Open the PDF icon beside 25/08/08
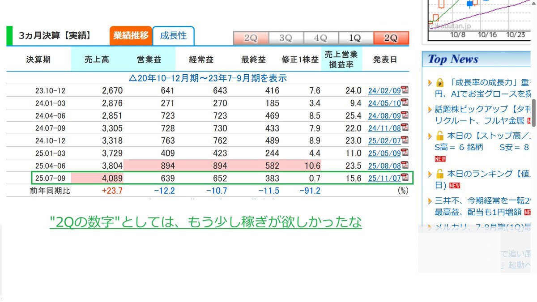The image size is (537, 302). [x=405, y=165]
